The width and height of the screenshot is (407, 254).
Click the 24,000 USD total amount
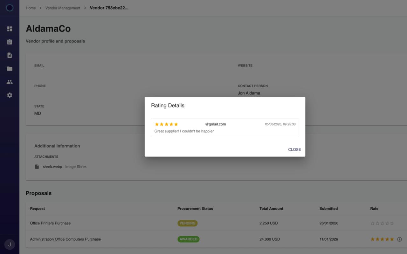click(270, 239)
